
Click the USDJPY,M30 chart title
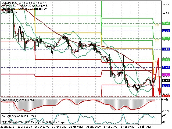click(x=9, y=3)
